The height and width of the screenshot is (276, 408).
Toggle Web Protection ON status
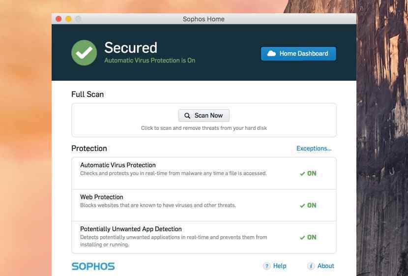point(308,206)
